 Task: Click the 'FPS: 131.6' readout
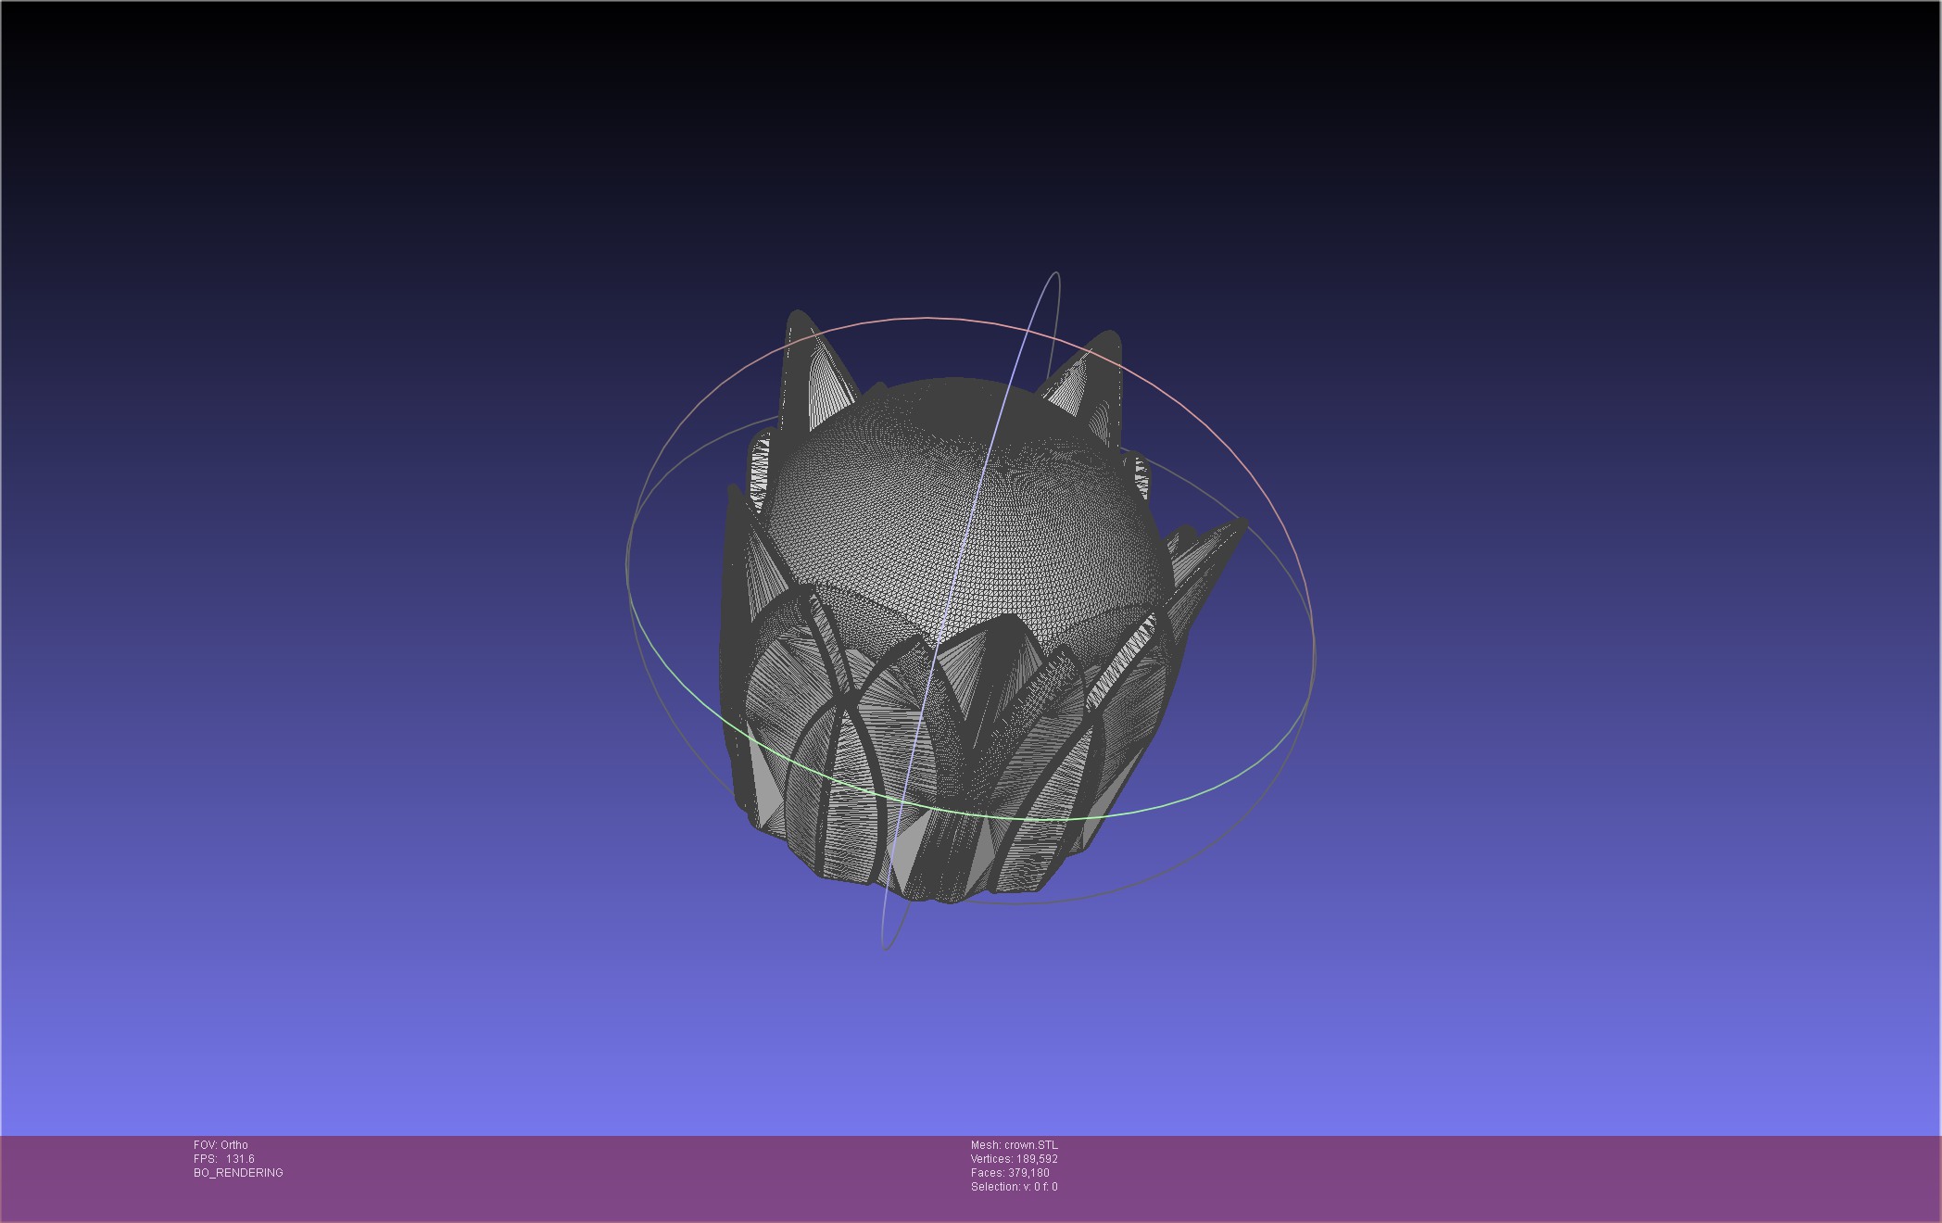(224, 1159)
